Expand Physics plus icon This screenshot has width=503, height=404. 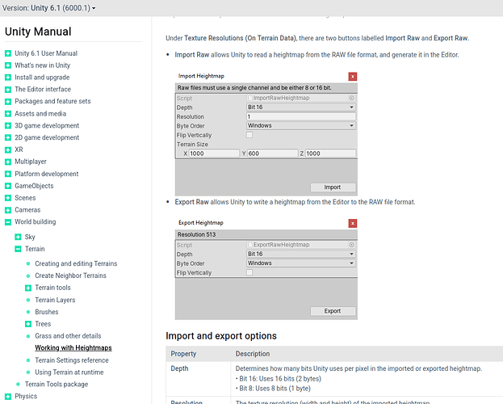tap(8, 396)
